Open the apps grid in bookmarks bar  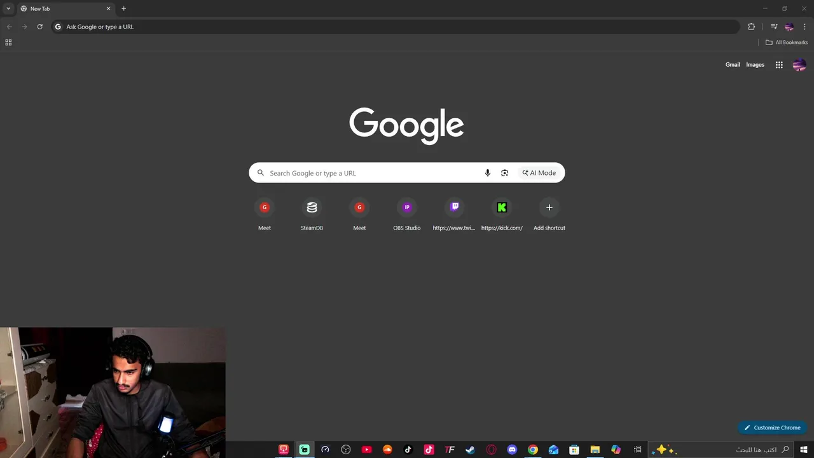coord(8,43)
